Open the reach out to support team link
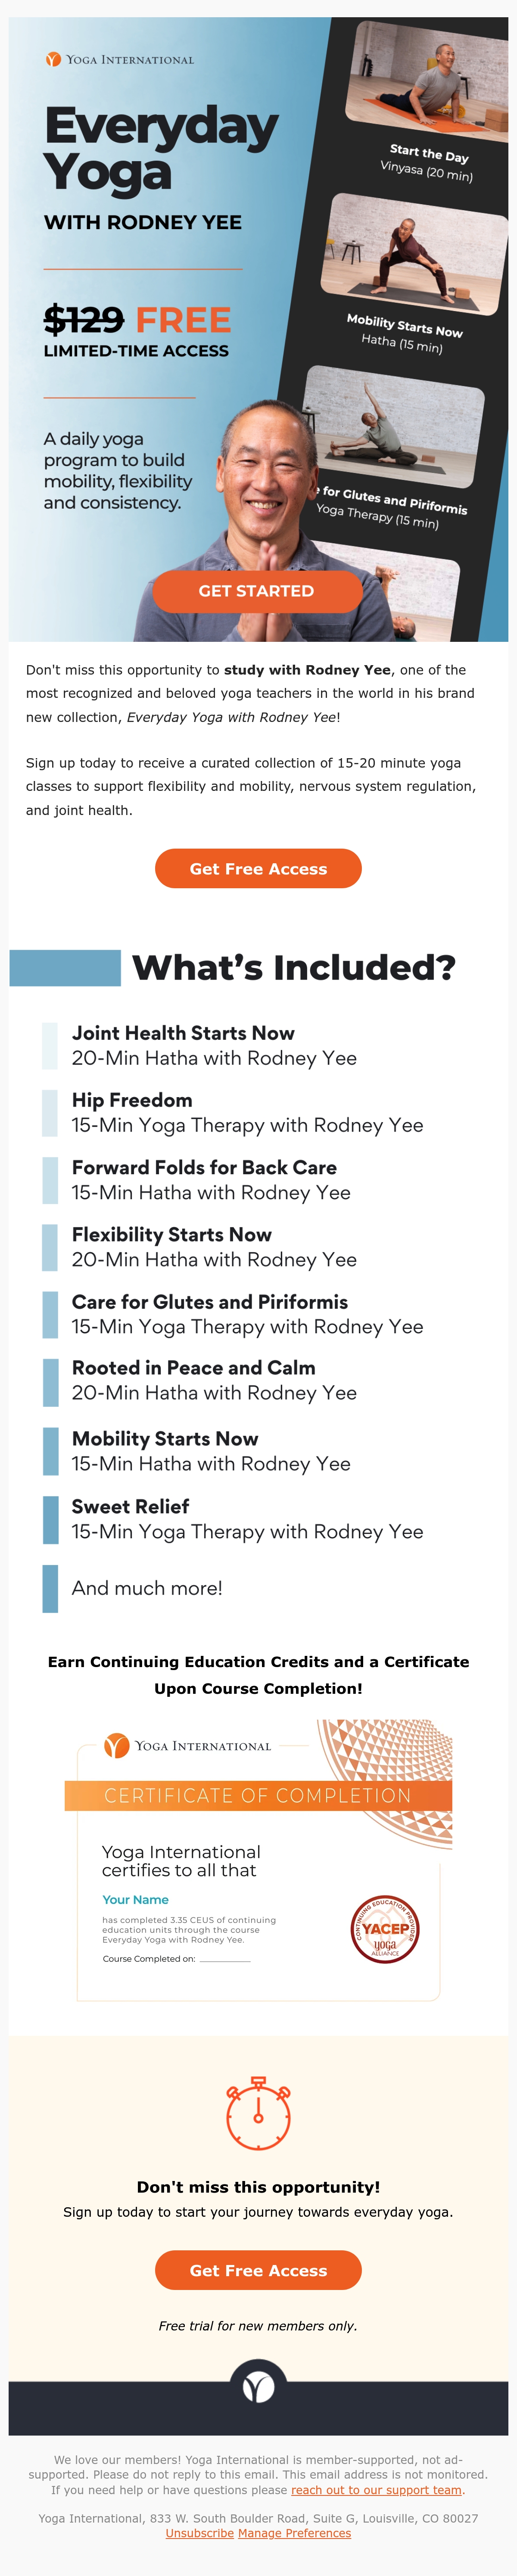Screen dimensions: 517x2576 pyautogui.click(x=376, y=2490)
